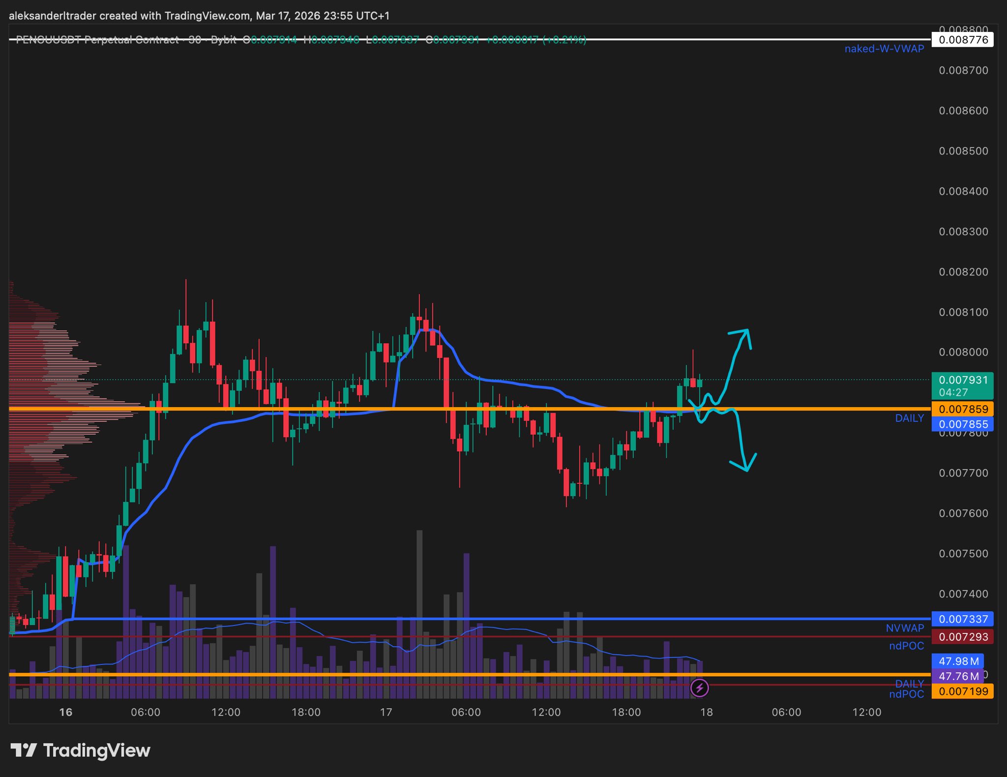Viewport: 1007px width, 777px height.
Task: Click the PENGUUSDT Perpetual Contract title text
Action: [x=97, y=40]
